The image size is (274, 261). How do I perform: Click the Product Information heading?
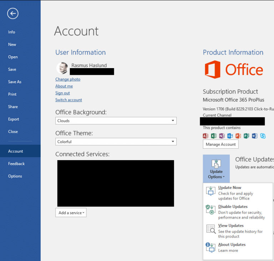tap(233, 52)
